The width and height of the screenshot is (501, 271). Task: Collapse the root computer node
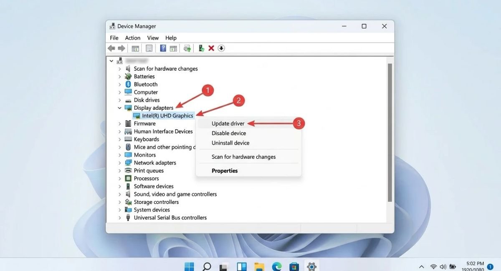111,61
